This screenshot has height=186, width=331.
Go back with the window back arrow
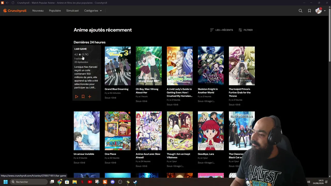click(x=7, y=3)
